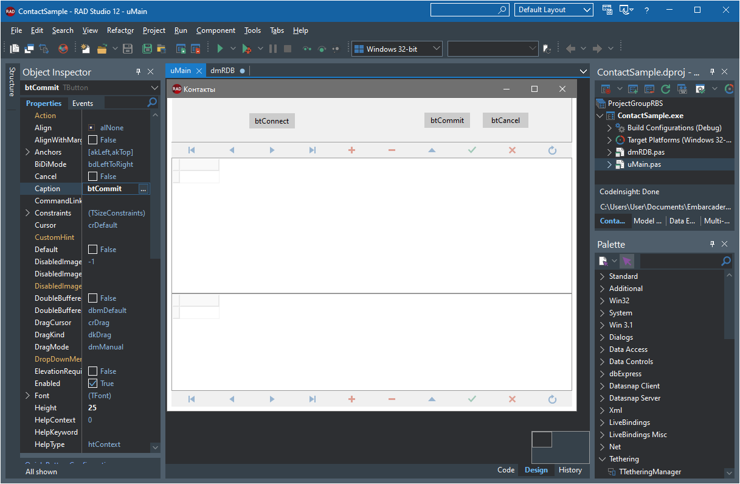740x484 pixels.
Task: Click the Help question mark icon
Action: (x=646, y=10)
